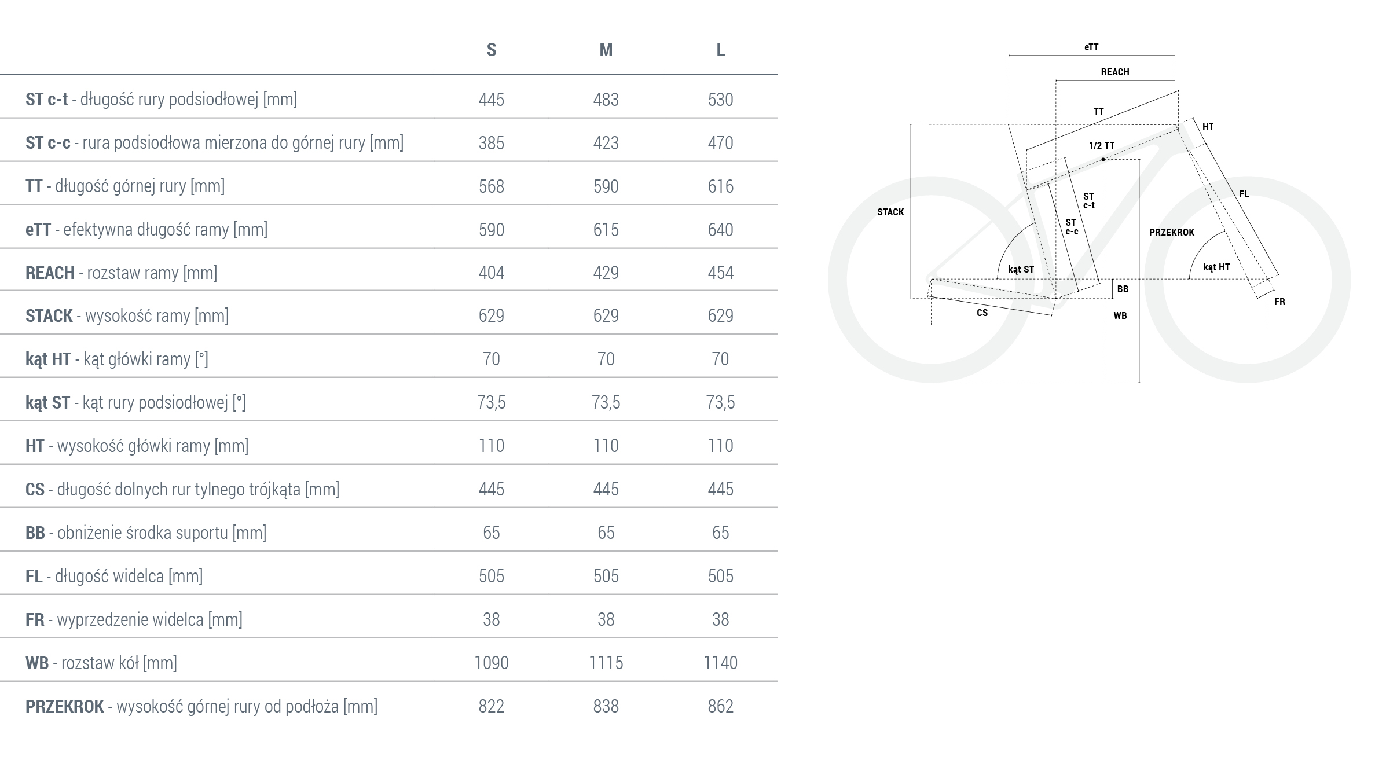Screen dimensions: 1375x760
Task: Click the eTT label in the diagram
Action: [x=1091, y=47]
